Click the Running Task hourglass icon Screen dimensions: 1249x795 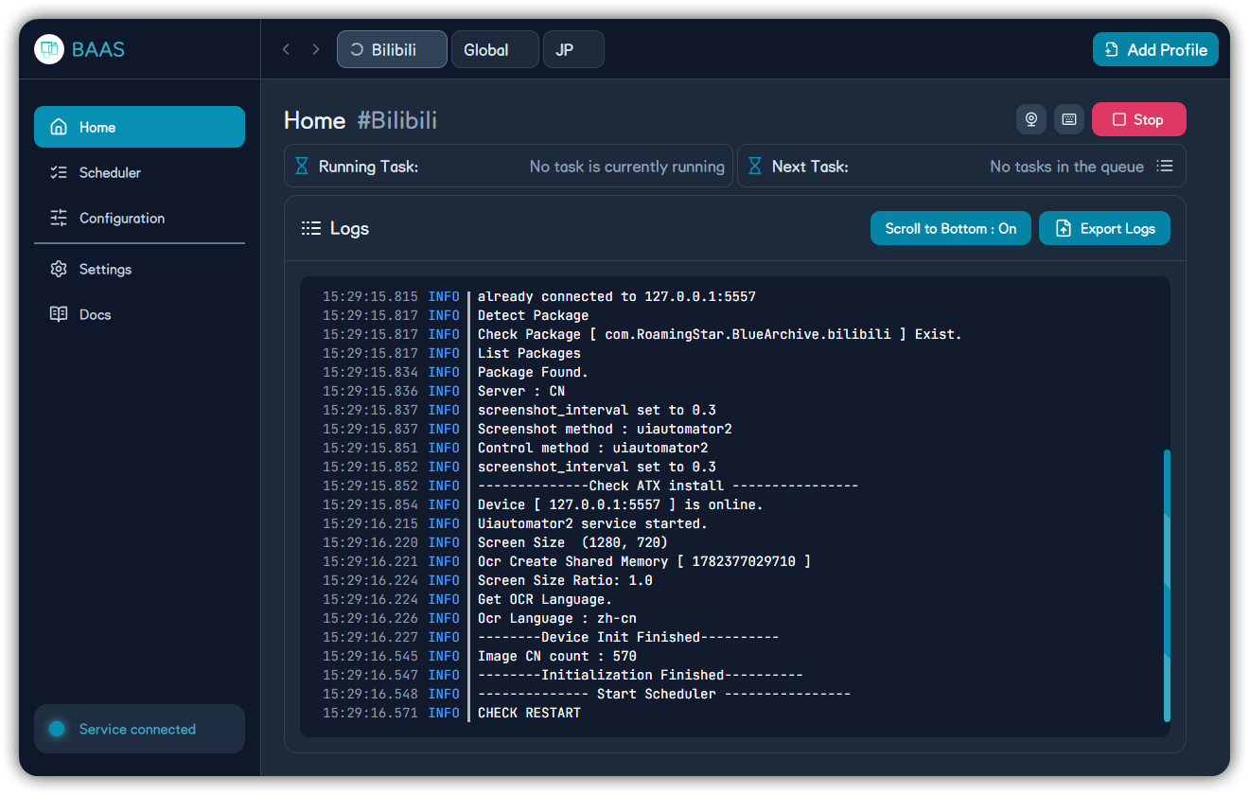pyautogui.click(x=302, y=166)
